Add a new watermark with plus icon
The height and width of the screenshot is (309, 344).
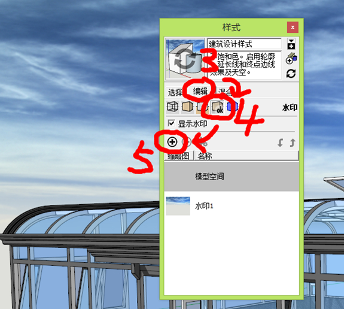[x=172, y=142]
